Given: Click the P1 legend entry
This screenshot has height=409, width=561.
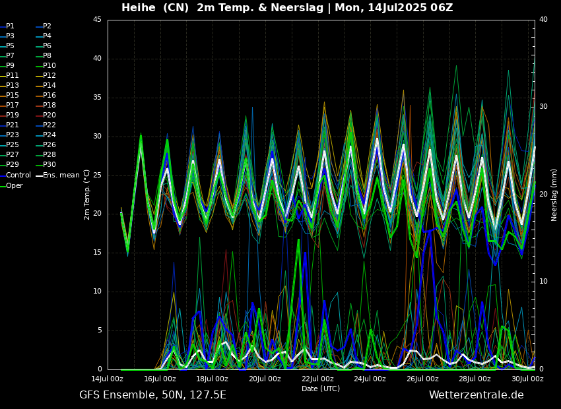Looking at the screenshot, I should tap(10, 26).
